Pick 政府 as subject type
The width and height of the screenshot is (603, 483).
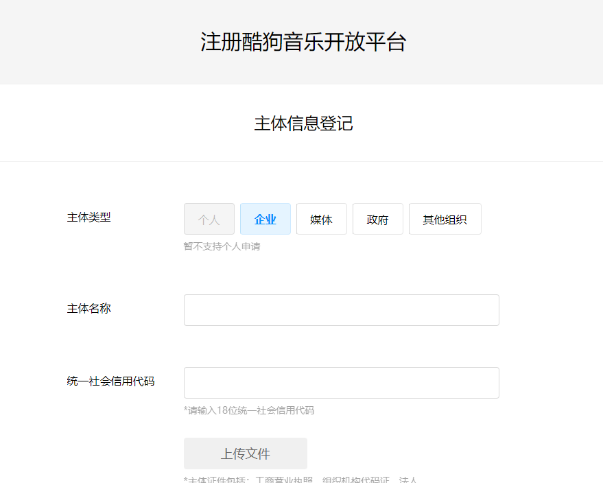click(x=377, y=219)
